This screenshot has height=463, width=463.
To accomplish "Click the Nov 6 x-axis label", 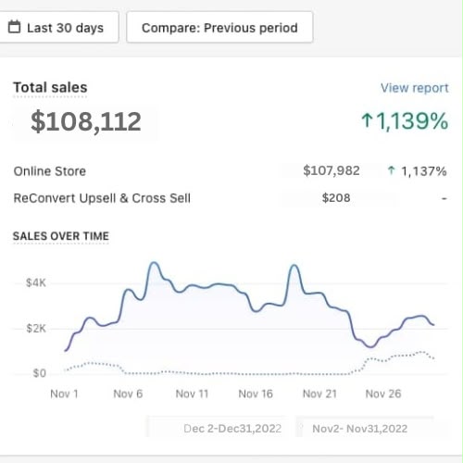I will coord(128,394).
